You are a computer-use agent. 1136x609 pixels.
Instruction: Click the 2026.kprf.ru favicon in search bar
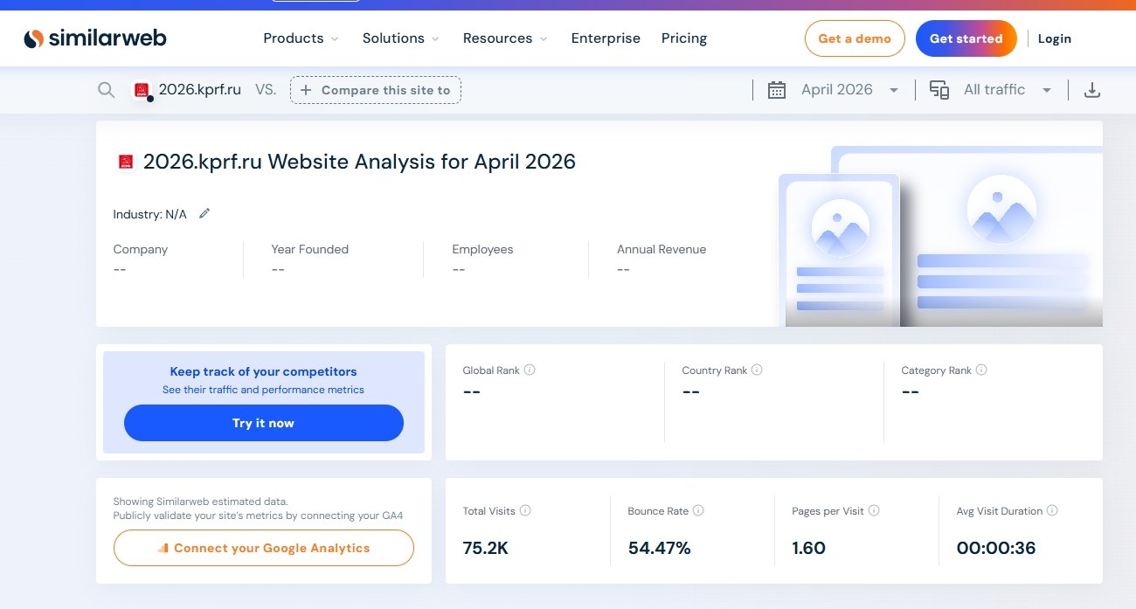tap(142, 90)
